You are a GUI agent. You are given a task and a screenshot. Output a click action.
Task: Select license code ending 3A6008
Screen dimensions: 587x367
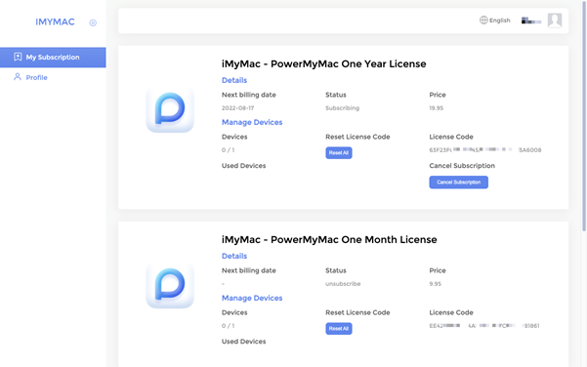485,150
